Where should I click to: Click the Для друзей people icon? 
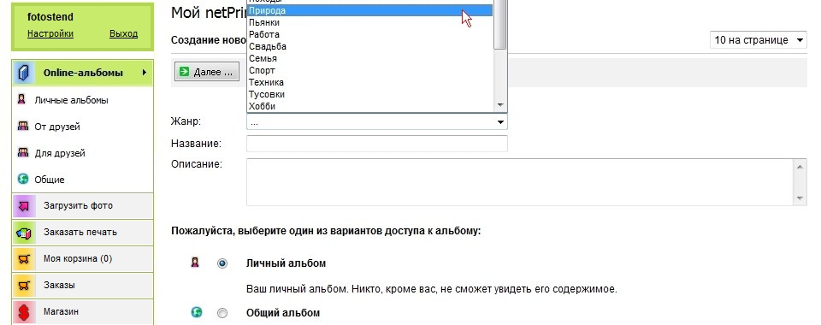[23, 152]
